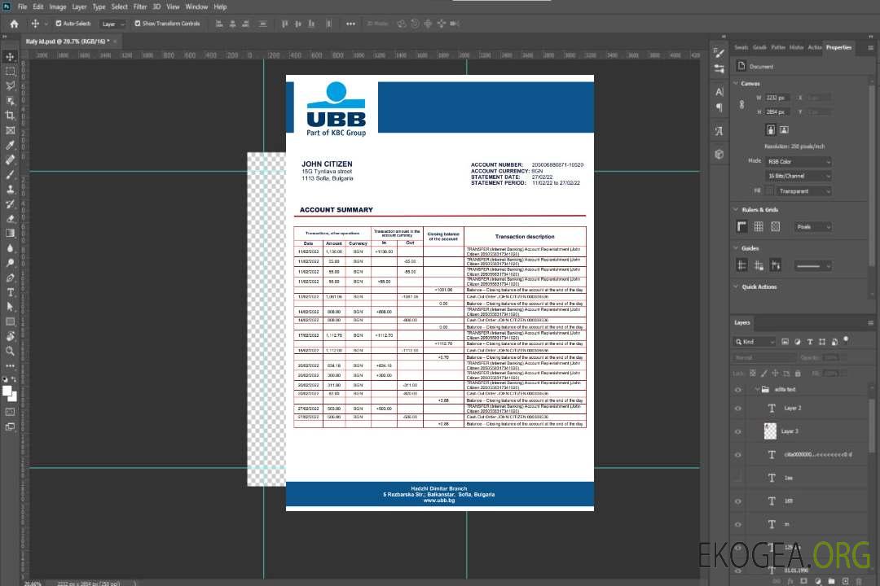Image resolution: width=880 pixels, height=586 pixels.
Task: Select the Lasso tool
Action: tap(10, 85)
